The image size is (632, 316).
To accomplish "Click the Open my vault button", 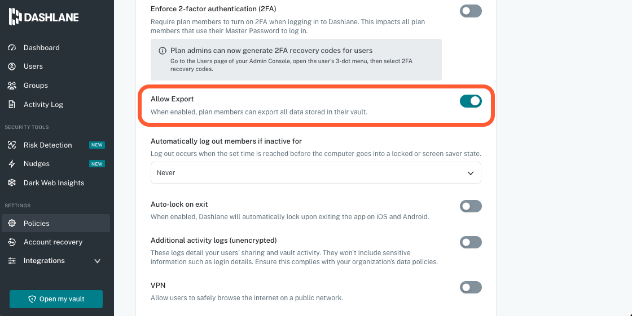I will [56, 299].
